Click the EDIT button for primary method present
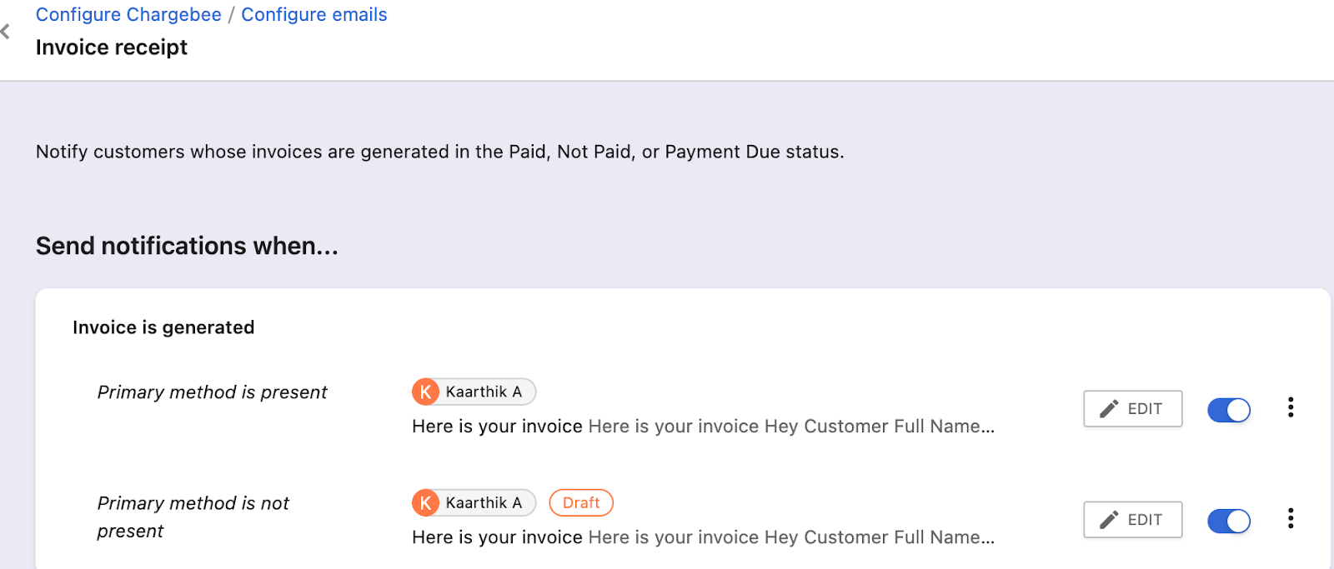Screen dimensions: 1334x569 (x=1132, y=408)
